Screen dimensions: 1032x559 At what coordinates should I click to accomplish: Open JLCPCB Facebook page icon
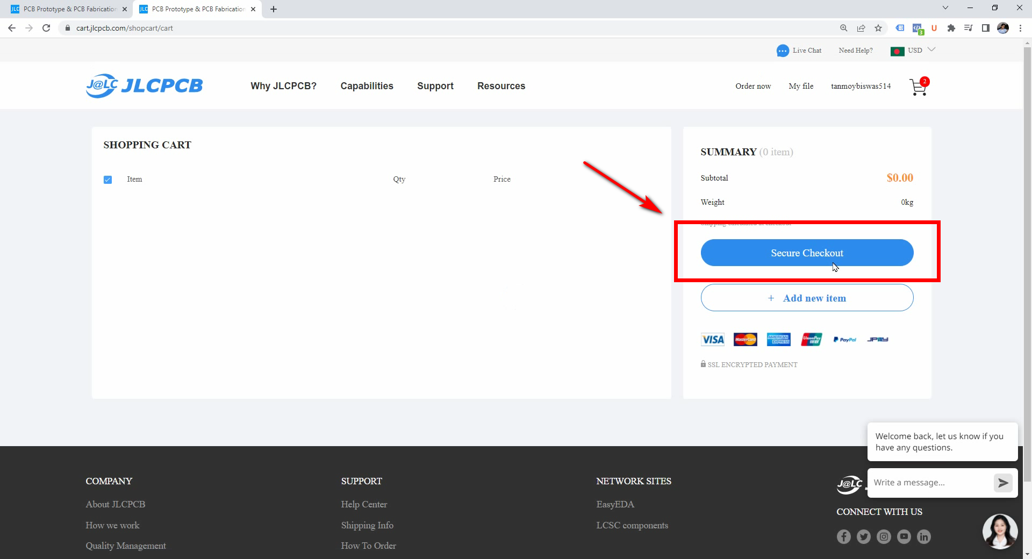(x=844, y=536)
